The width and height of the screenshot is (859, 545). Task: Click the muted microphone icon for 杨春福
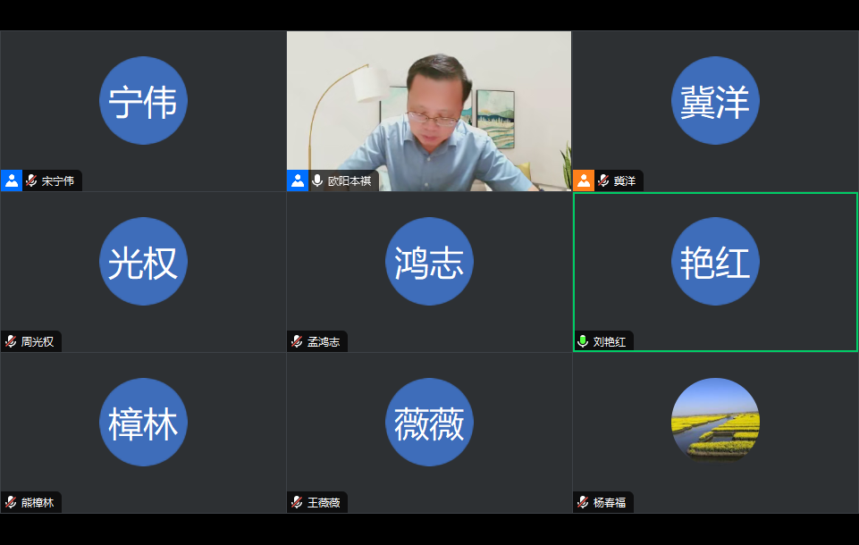pyautogui.click(x=583, y=502)
